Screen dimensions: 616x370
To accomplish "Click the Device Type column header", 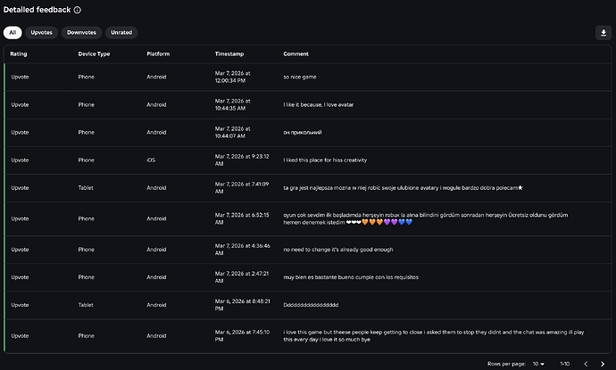I will click(x=94, y=54).
